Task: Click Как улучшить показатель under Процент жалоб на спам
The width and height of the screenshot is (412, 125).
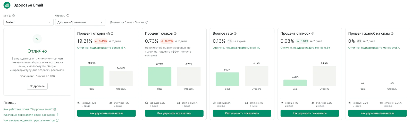Action: point(377,113)
